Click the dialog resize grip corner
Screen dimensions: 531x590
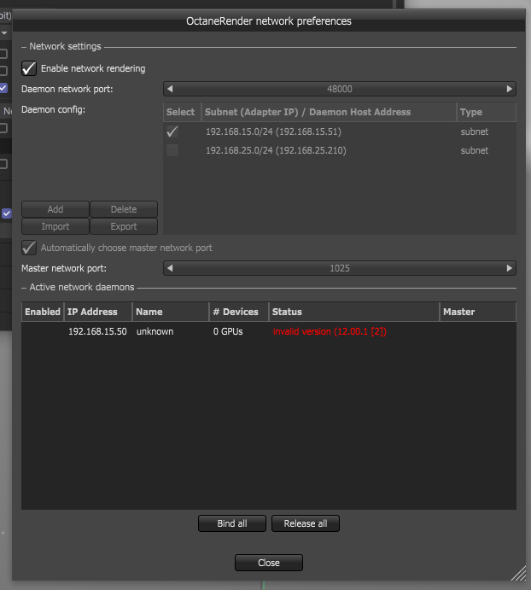tap(519, 574)
